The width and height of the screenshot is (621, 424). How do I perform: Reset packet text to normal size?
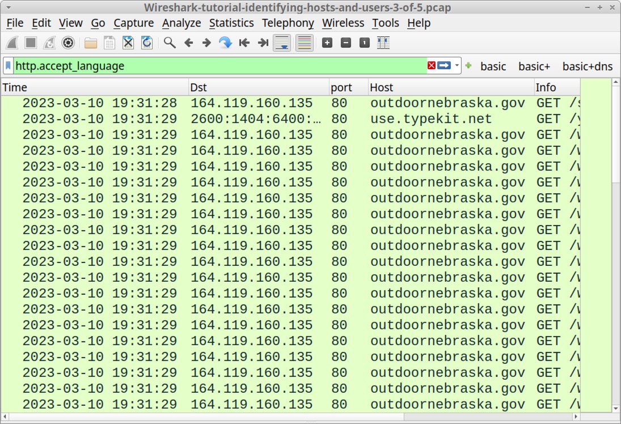click(364, 43)
